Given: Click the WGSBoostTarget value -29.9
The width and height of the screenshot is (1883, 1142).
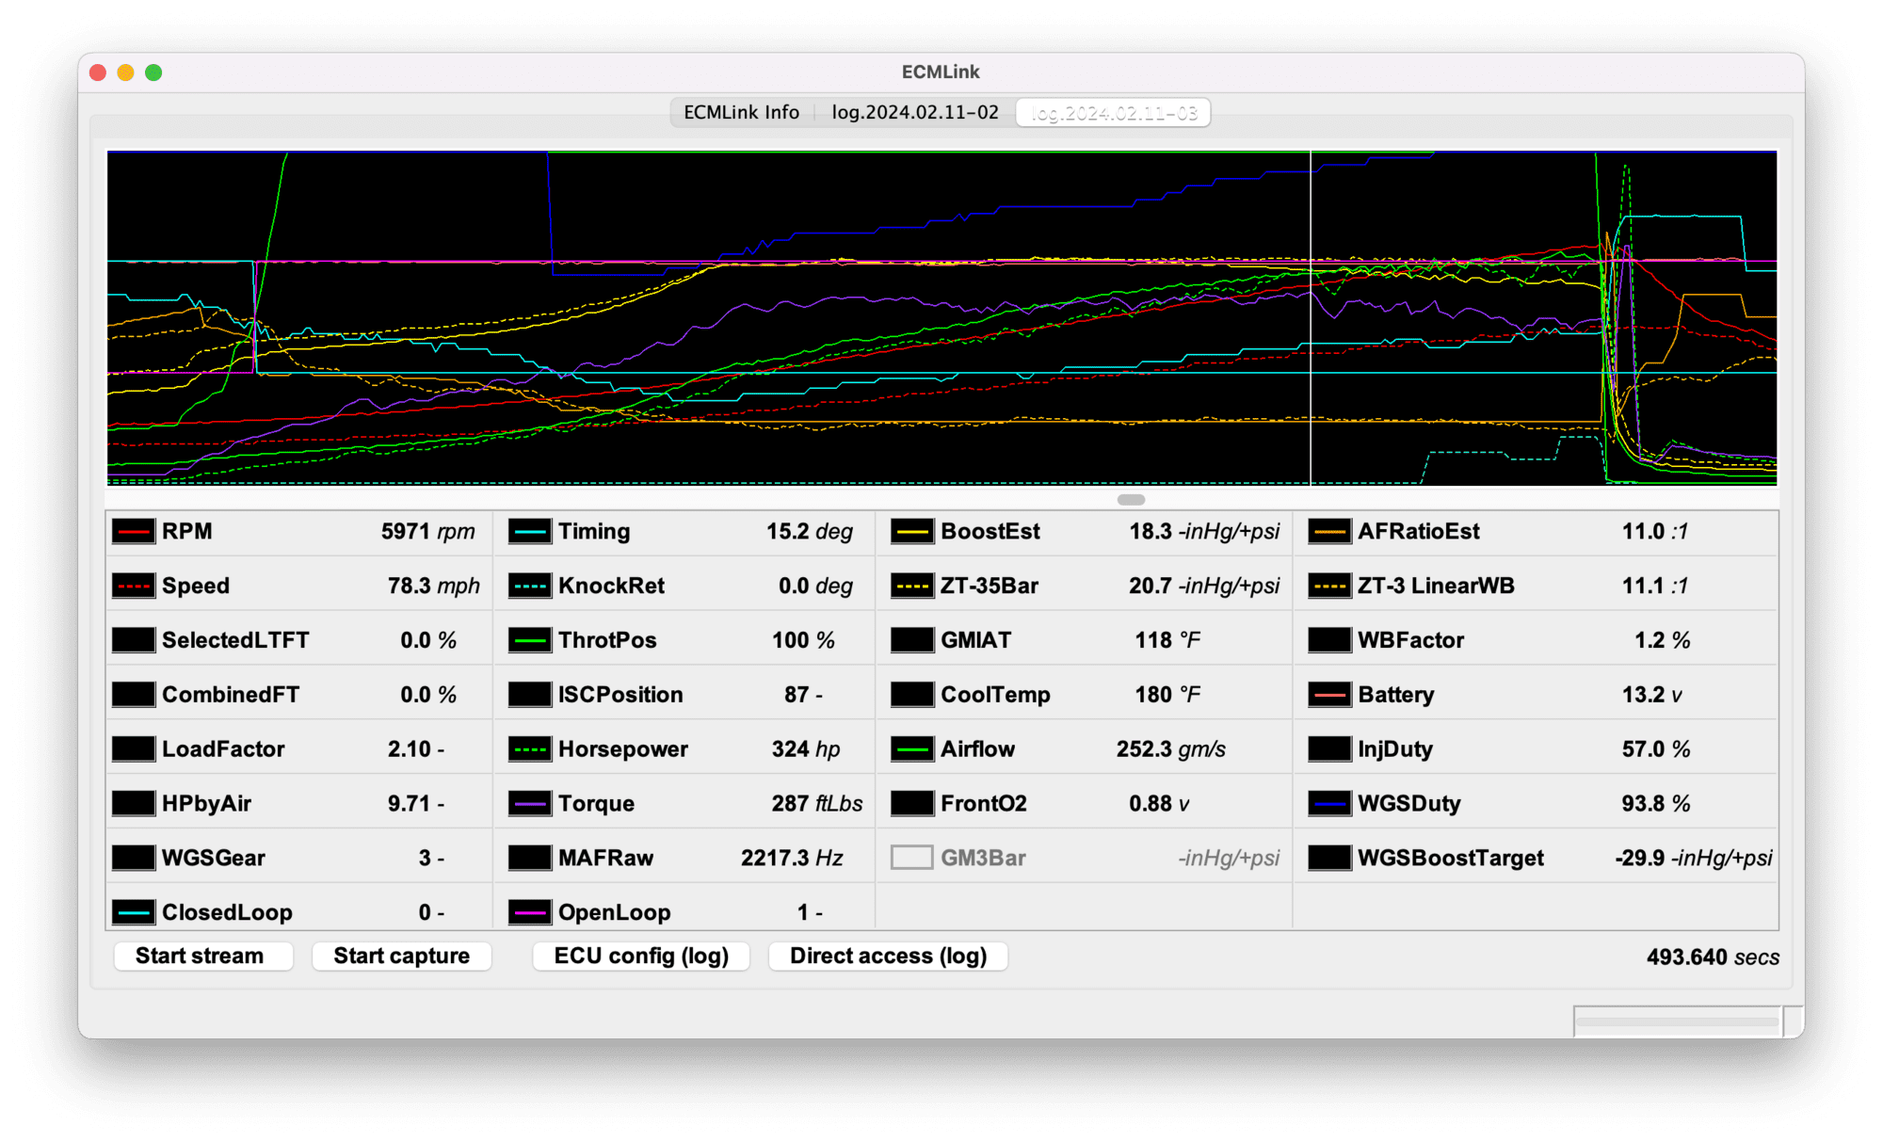Looking at the screenshot, I should (x=1640, y=858).
